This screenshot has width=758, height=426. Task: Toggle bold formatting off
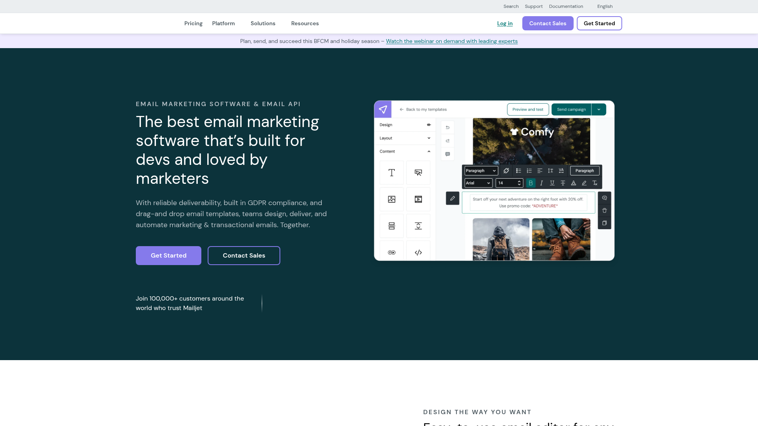click(531, 183)
